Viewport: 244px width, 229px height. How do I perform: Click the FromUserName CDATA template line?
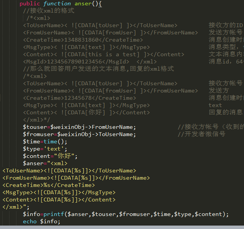pos(76,178)
